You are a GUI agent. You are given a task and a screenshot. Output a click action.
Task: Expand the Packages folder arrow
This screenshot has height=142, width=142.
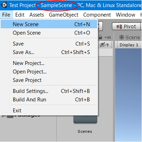click(3, 116)
